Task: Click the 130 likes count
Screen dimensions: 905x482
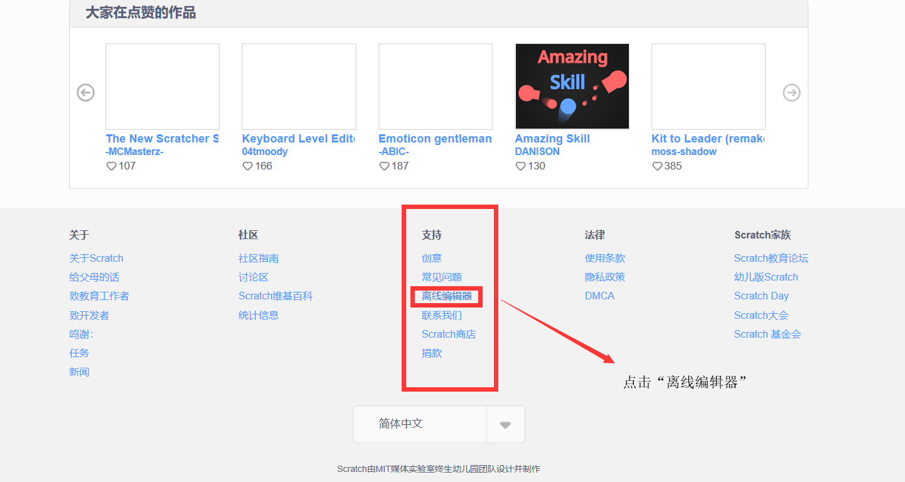Action: (x=537, y=166)
